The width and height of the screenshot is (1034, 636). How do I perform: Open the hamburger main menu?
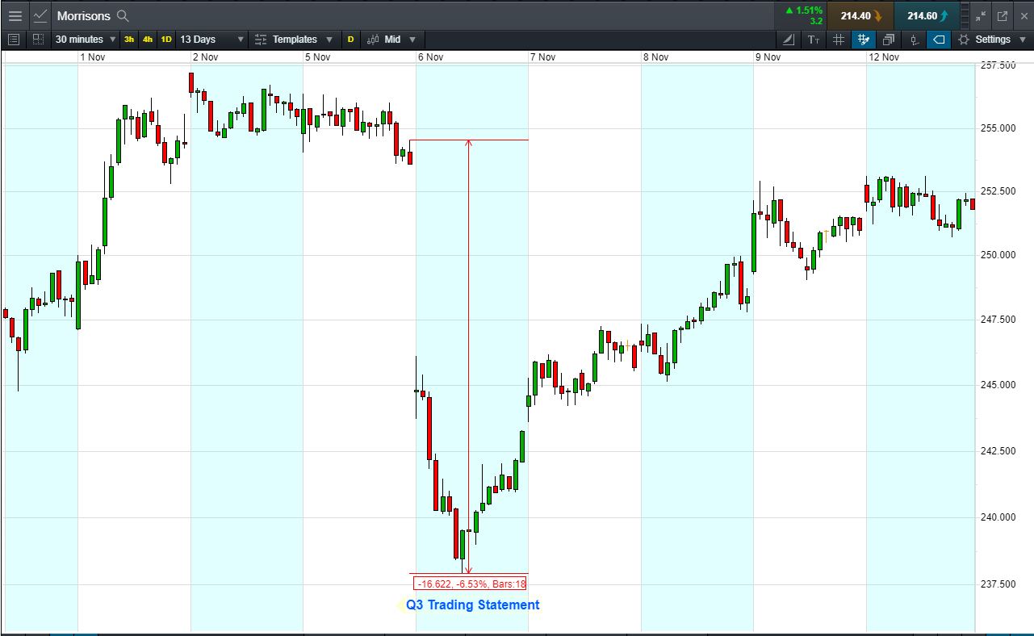click(15, 15)
